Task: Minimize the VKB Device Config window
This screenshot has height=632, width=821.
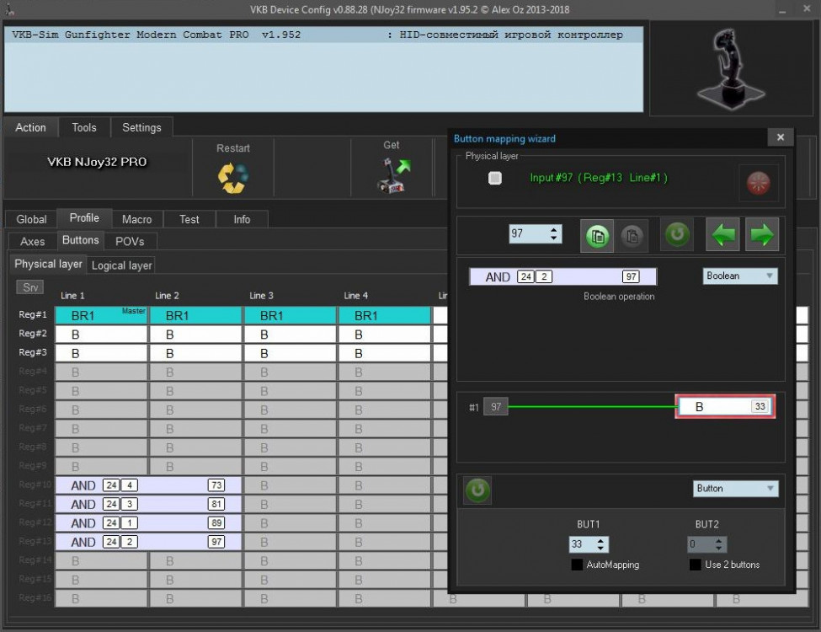Action: pos(782,9)
